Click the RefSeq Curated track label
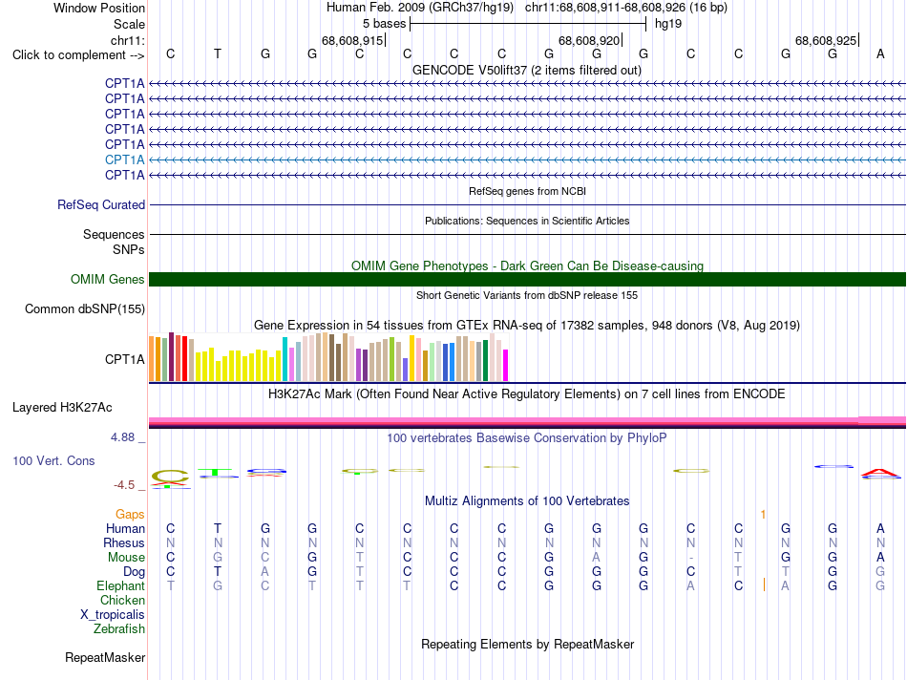 click(x=101, y=205)
